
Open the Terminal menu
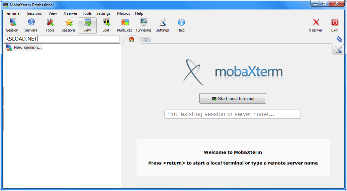point(13,13)
